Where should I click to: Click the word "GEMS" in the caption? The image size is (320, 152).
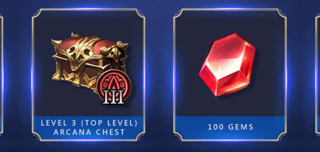241,127
